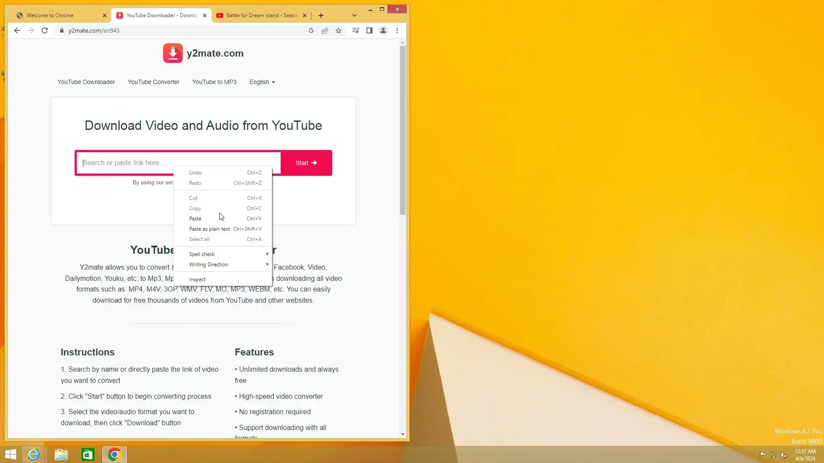Open YouTube to MP3 link
This screenshot has width=824, height=463.
tap(214, 82)
